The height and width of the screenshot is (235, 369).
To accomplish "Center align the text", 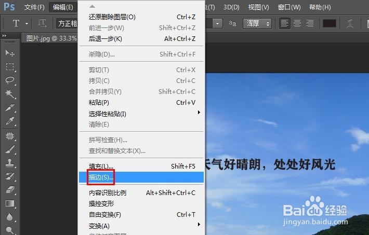I will 297,23.
